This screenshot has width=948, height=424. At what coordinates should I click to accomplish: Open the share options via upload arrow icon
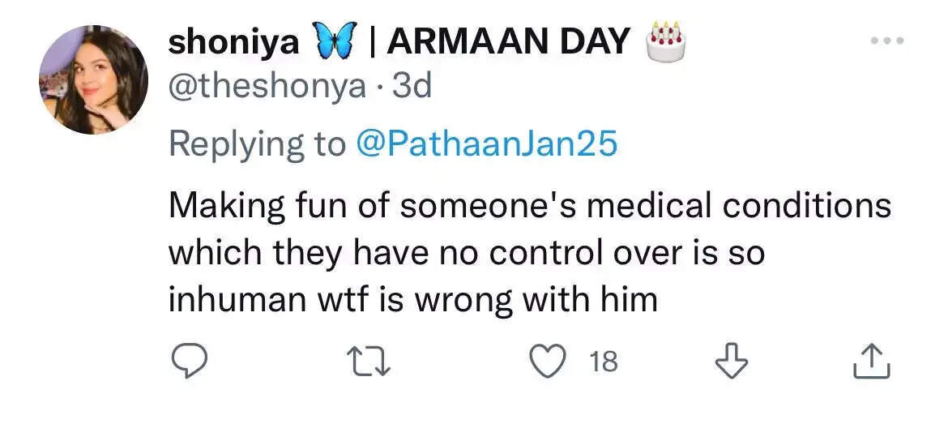click(871, 361)
